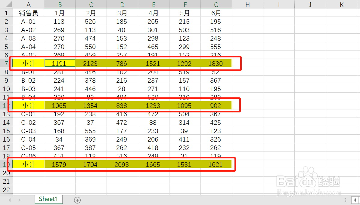Select column G header
This screenshot has width=360, height=205.
[216, 5]
